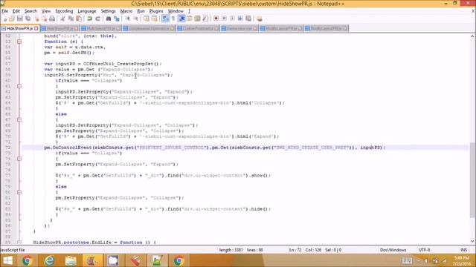Collapse the fold at line 74
The width and height of the screenshot is (476, 267).
19,159
